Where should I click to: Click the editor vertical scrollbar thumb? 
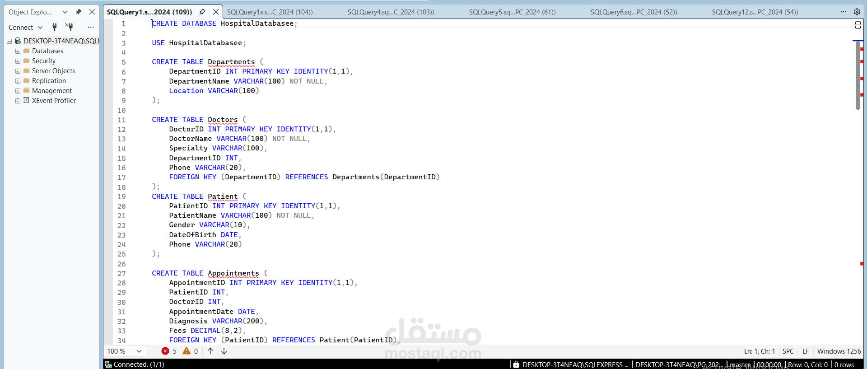858,75
